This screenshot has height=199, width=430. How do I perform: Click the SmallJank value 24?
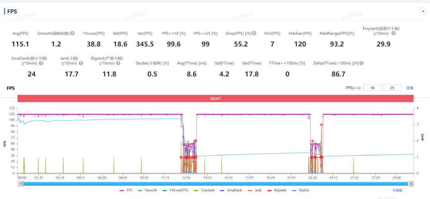(32, 74)
